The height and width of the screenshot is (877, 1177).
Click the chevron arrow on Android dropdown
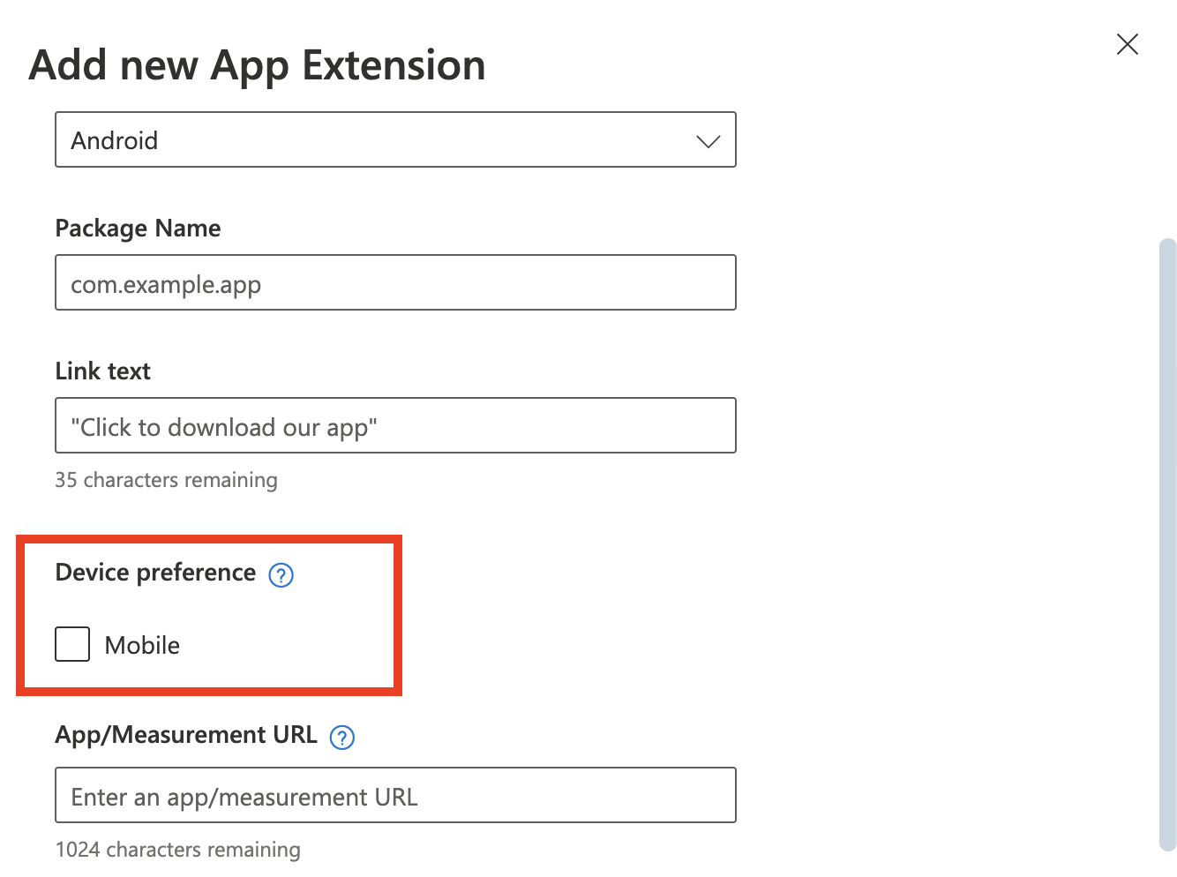(x=708, y=141)
